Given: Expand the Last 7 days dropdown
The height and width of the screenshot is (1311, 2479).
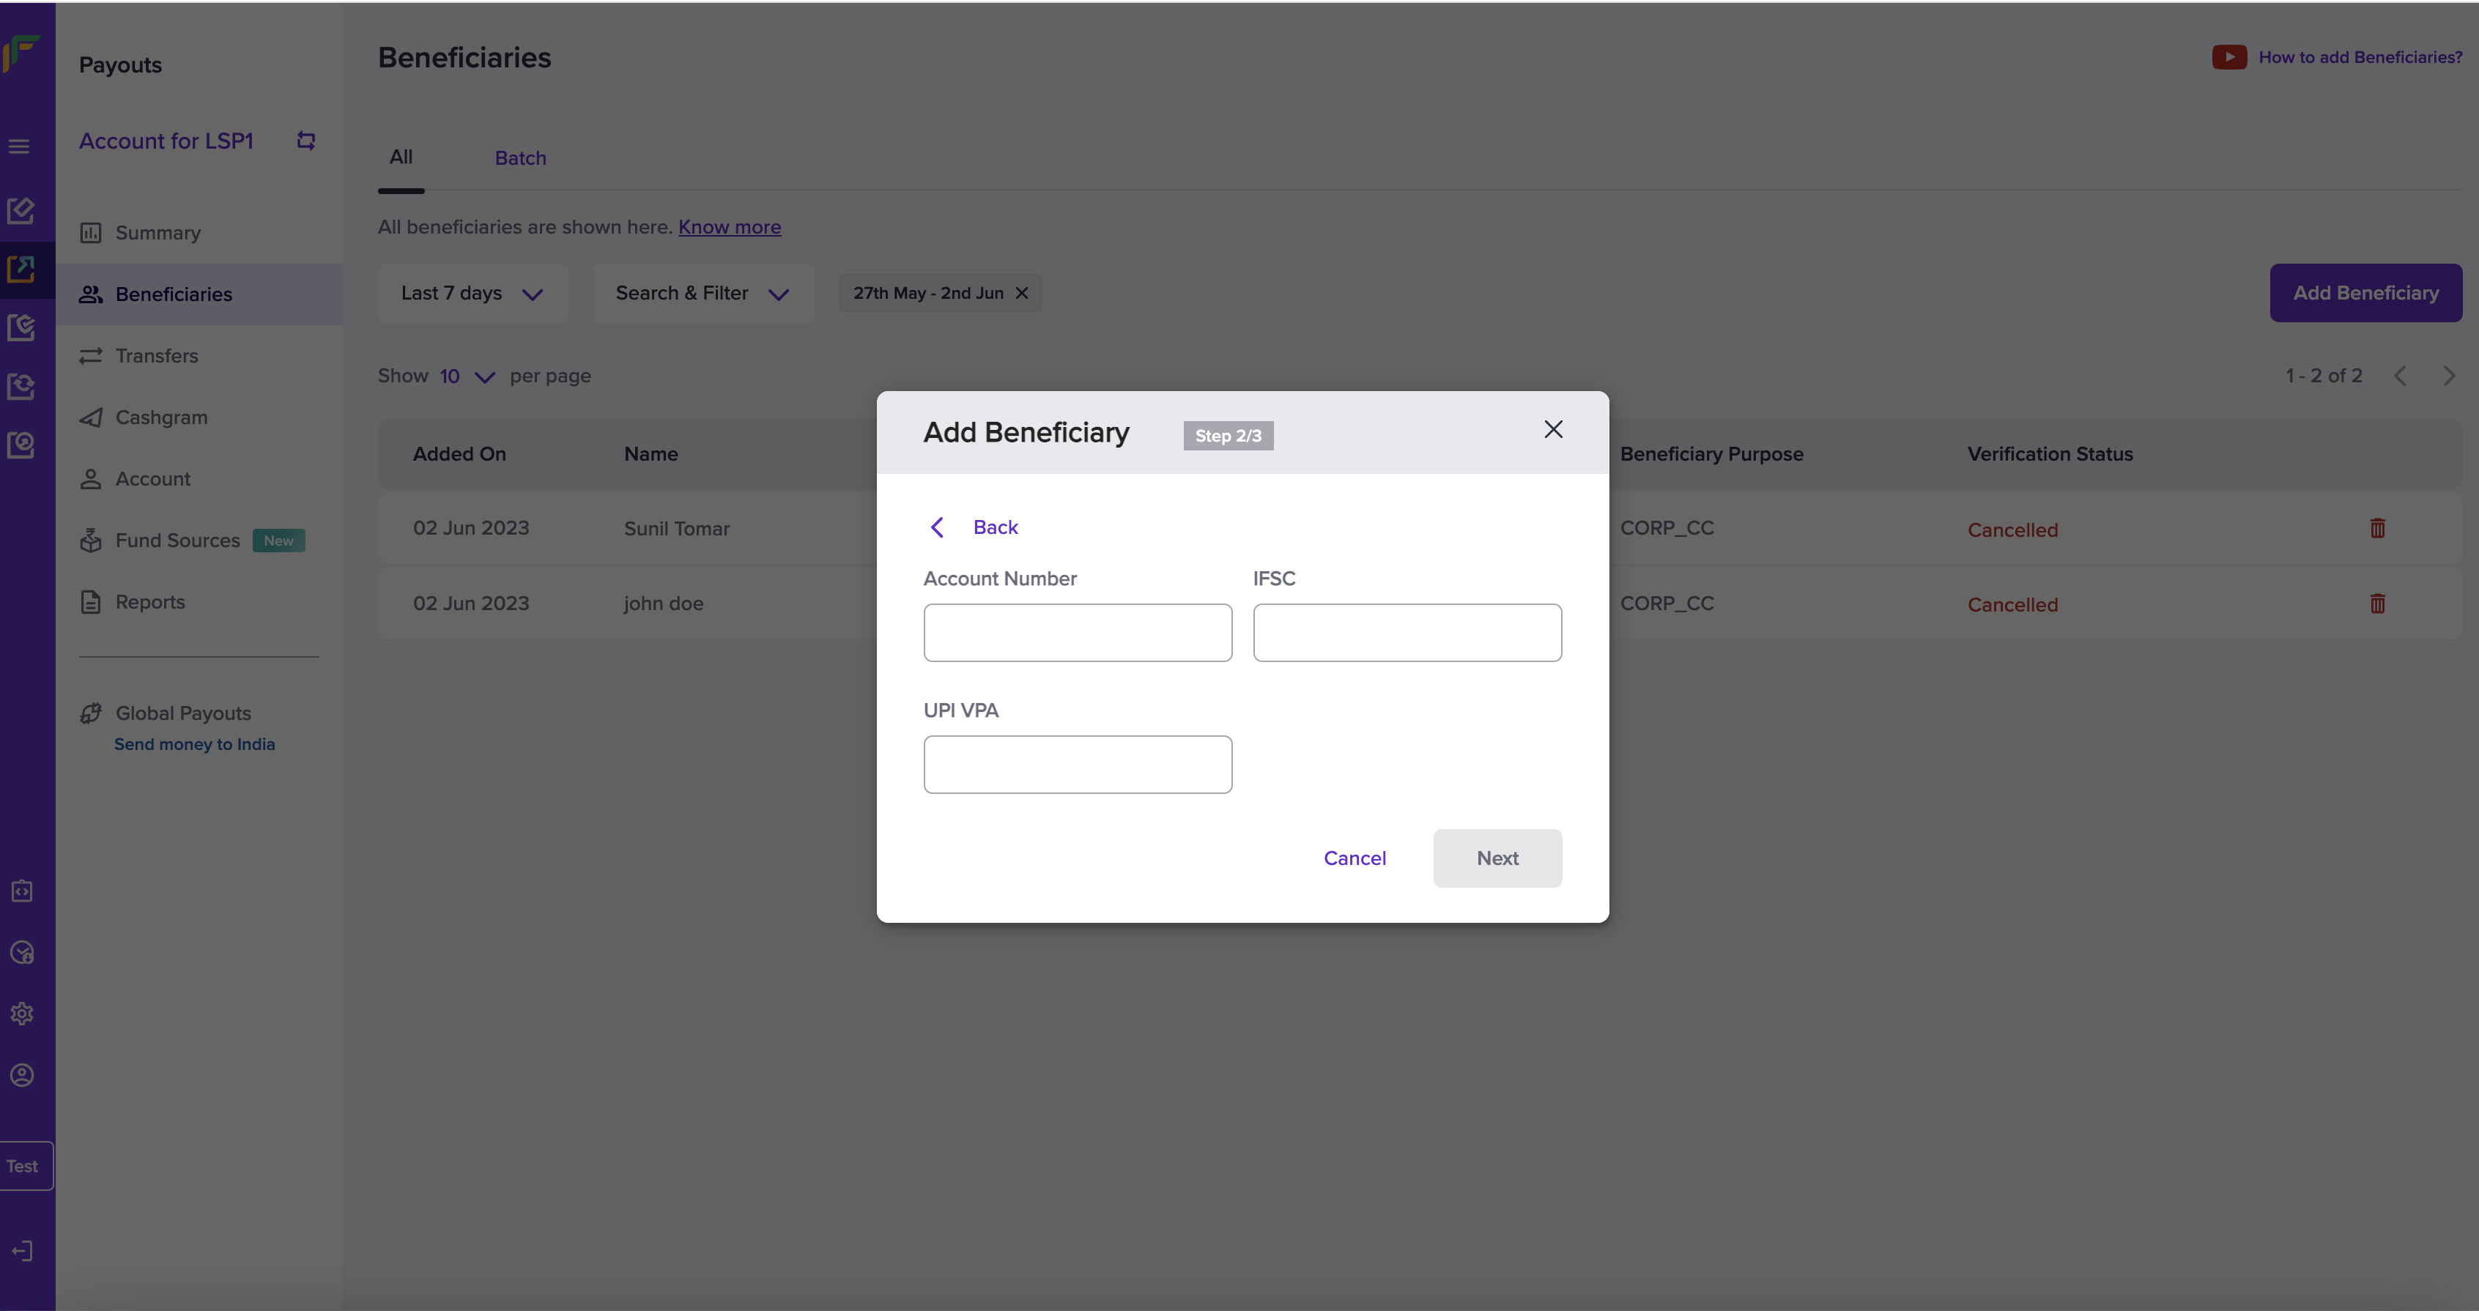Looking at the screenshot, I should (473, 294).
